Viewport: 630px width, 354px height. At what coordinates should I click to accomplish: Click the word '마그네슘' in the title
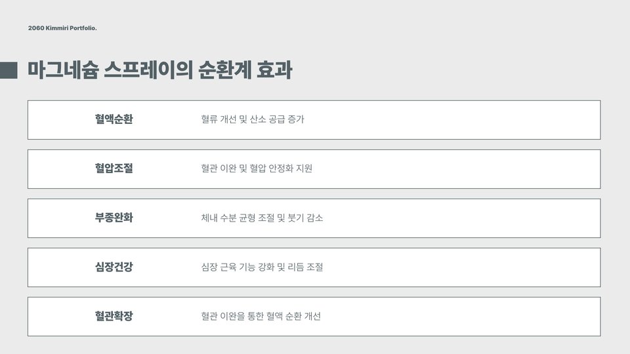pyautogui.click(x=63, y=70)
